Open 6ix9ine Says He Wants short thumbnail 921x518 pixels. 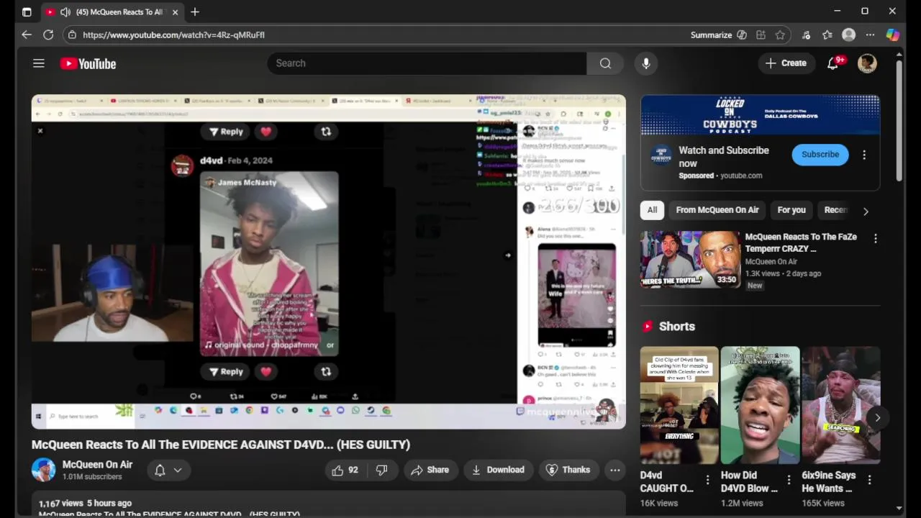click(x=840, y=405)
